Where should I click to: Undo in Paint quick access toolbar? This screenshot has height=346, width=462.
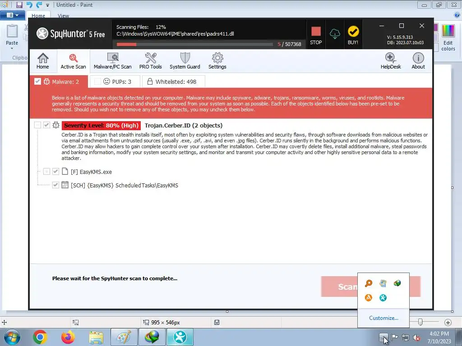(29, 5)
